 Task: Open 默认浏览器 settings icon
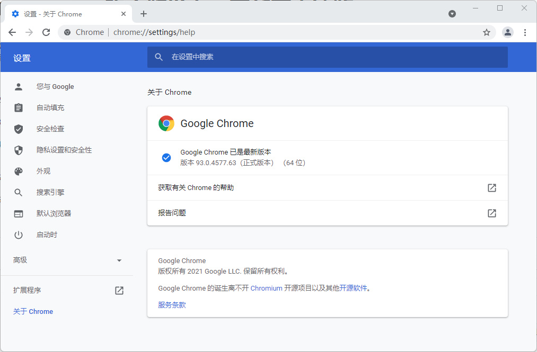(x=19, y=213)
